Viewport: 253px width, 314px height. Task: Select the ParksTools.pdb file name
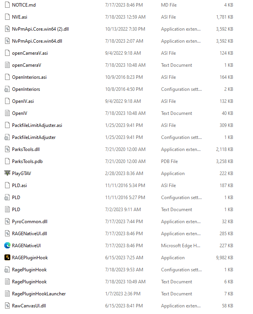[x=27, y=161]
